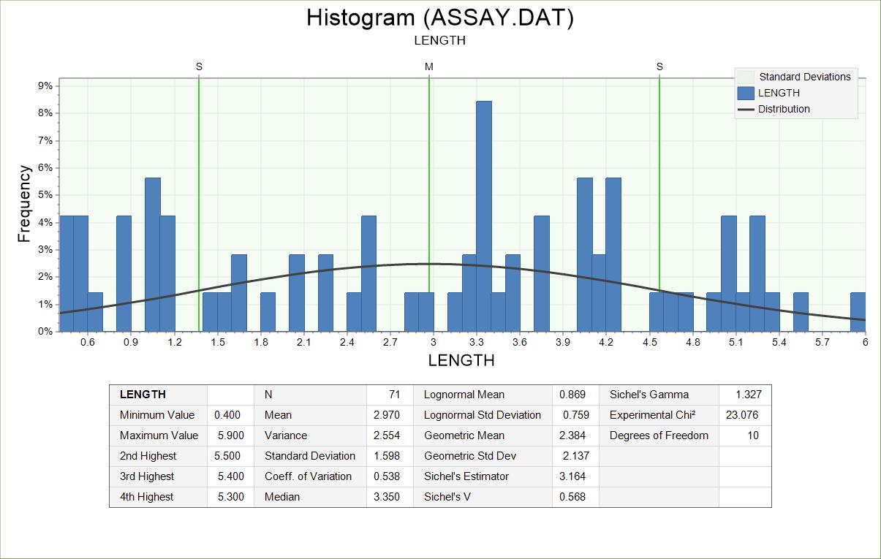Select the rightmost histogram bar near 6
The image size is (881, 559).
point(858,312)
